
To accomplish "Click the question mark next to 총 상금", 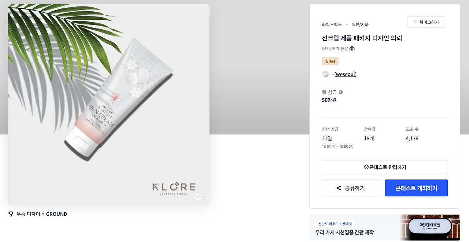I will [341, 92].
